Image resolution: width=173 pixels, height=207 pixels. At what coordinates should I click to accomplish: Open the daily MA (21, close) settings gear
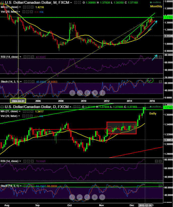[28, 111]
